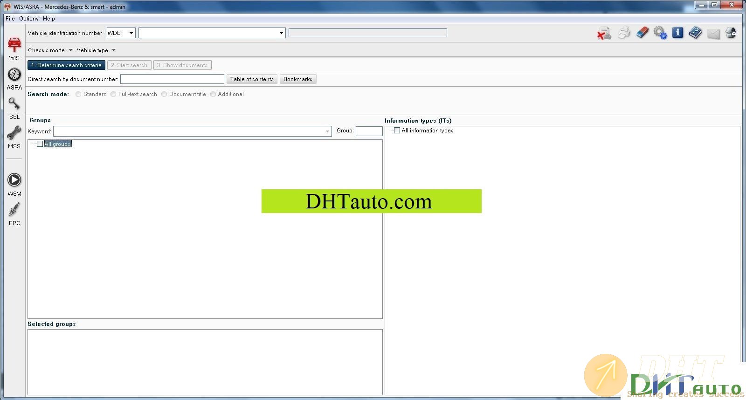Click the Bookmarks button
Viewport: 746px width, 400px height.
pos(298,79)
